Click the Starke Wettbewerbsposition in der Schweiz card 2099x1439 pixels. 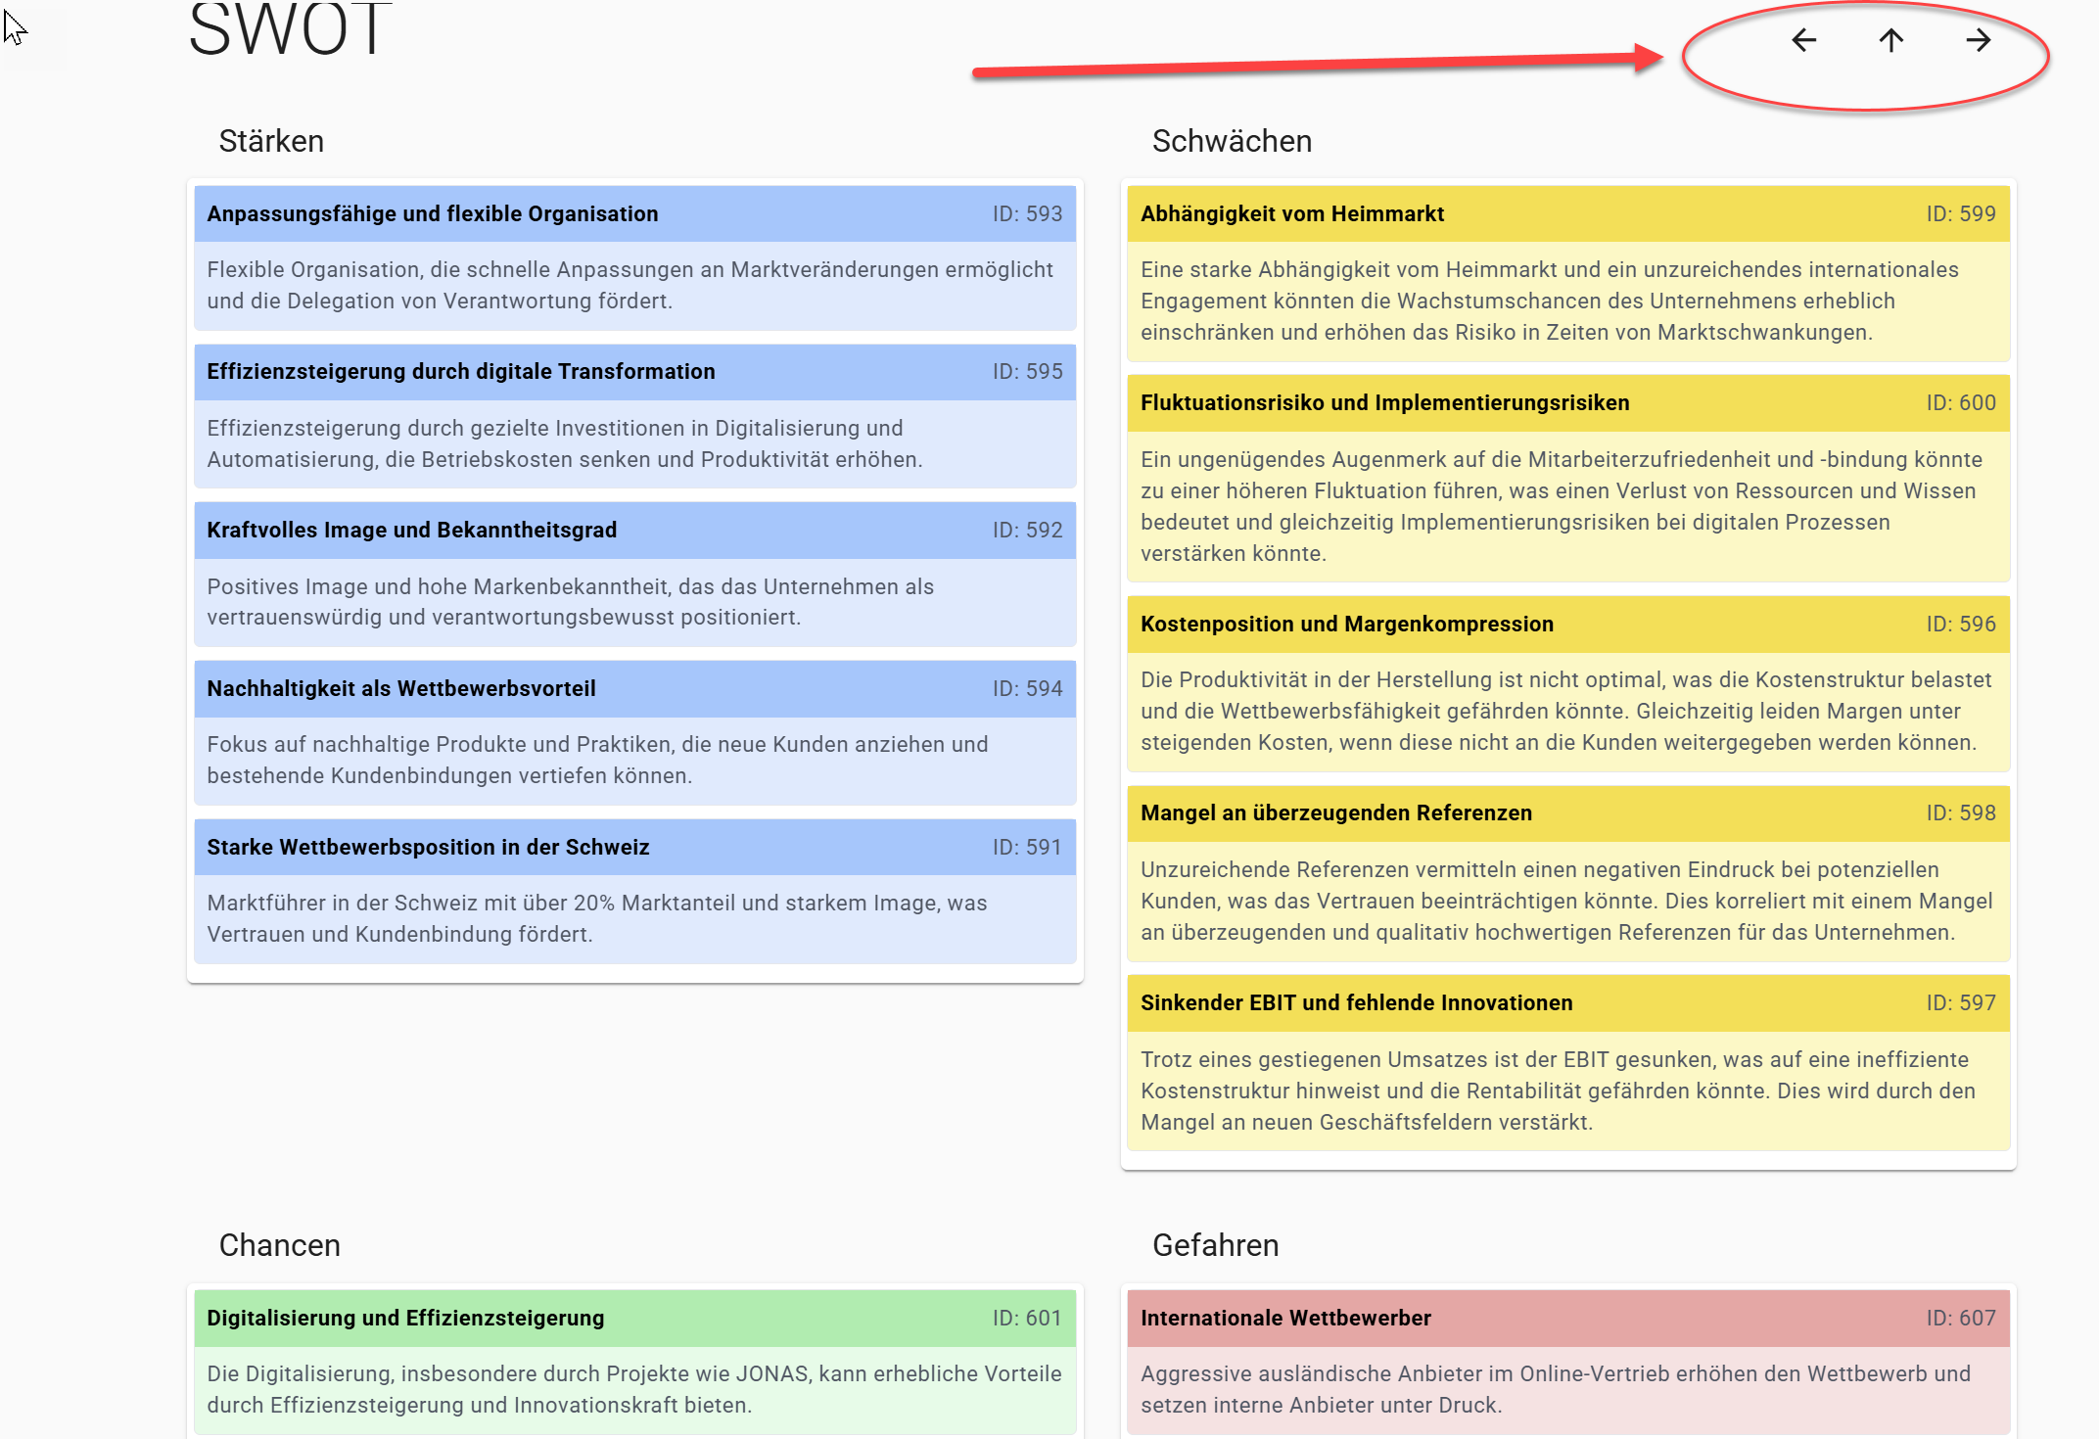tap(428, 847)
